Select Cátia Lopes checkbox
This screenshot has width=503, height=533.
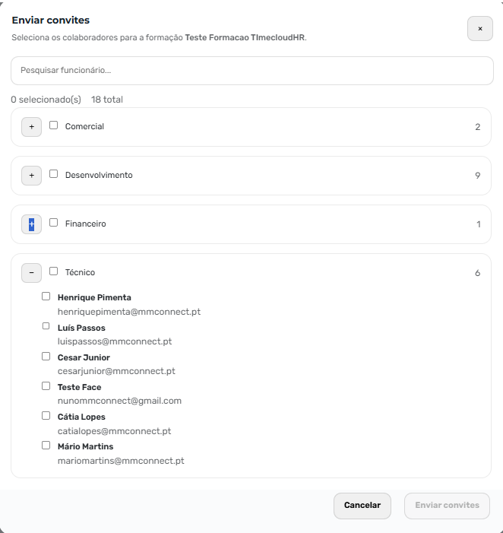pos(46,416)
